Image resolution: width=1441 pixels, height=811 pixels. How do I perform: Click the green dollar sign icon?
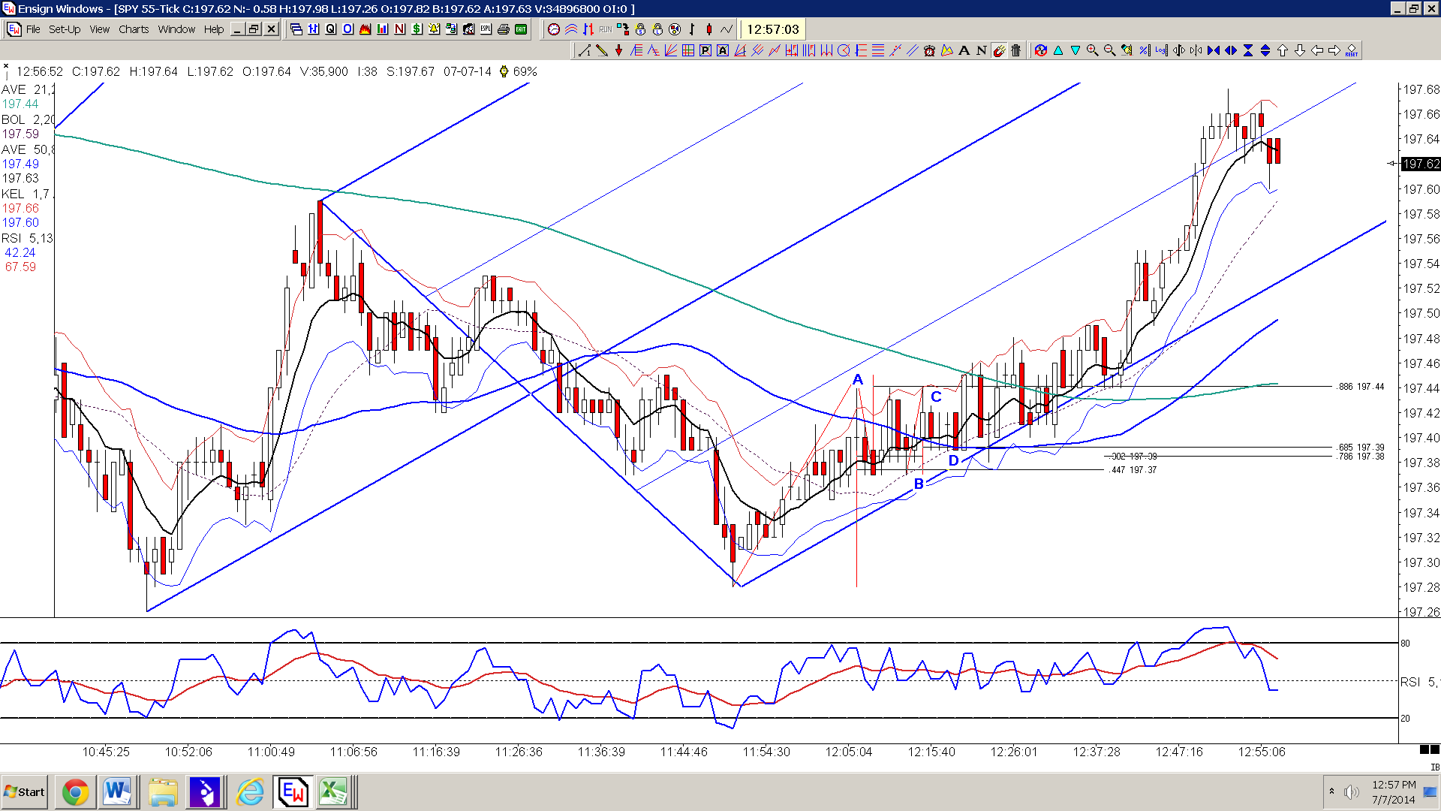[x=417, y=29]
